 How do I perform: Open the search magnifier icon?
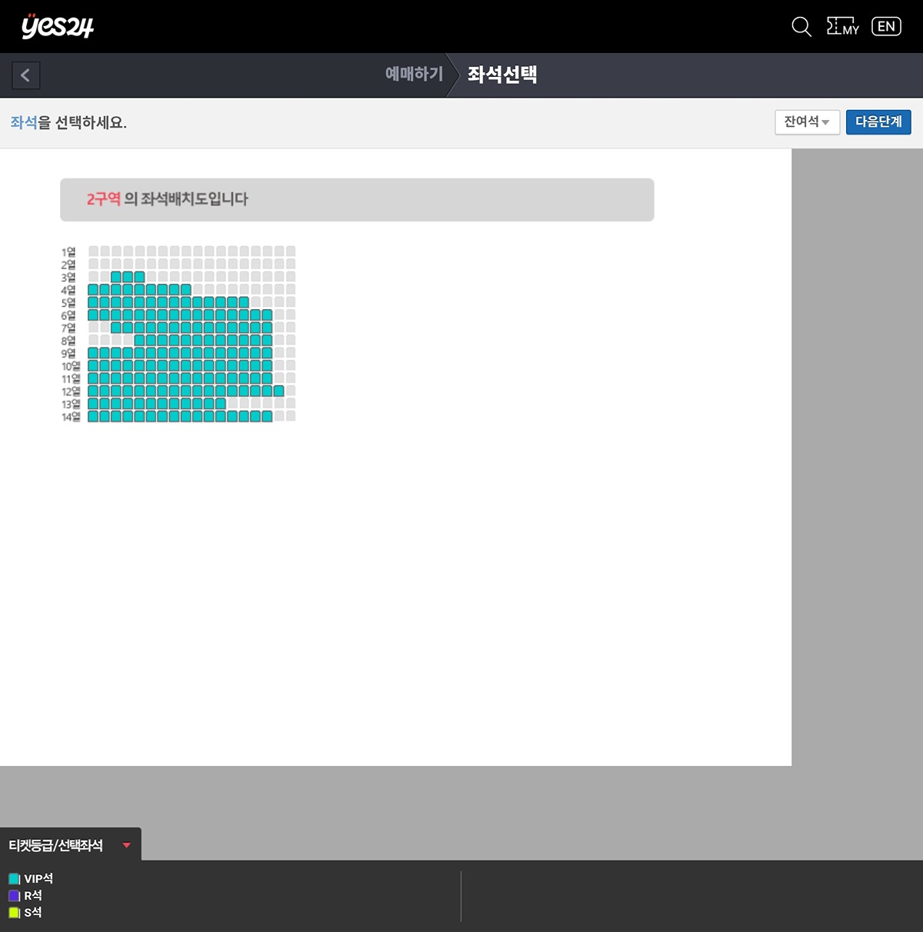coord(801,27)
